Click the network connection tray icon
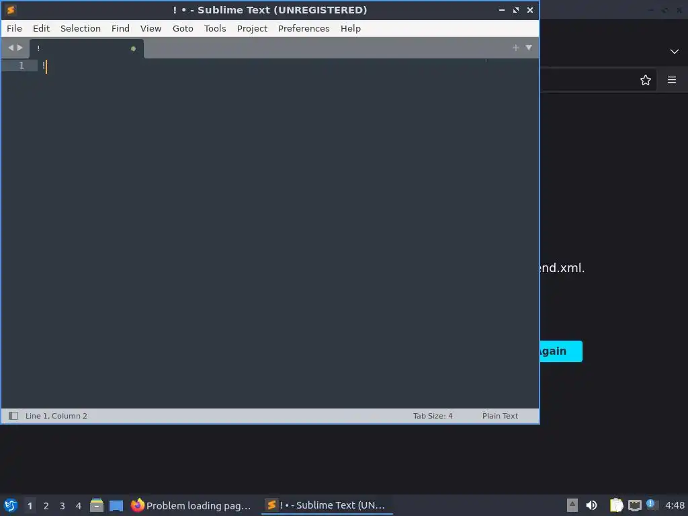This screenshot has height=516, width=688. point(634,505)
